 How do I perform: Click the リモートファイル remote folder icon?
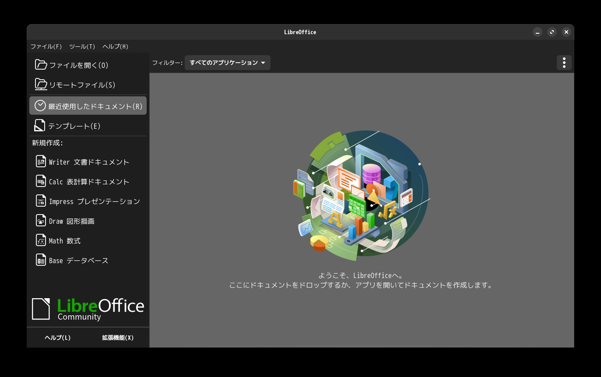[x=41, y=85]
